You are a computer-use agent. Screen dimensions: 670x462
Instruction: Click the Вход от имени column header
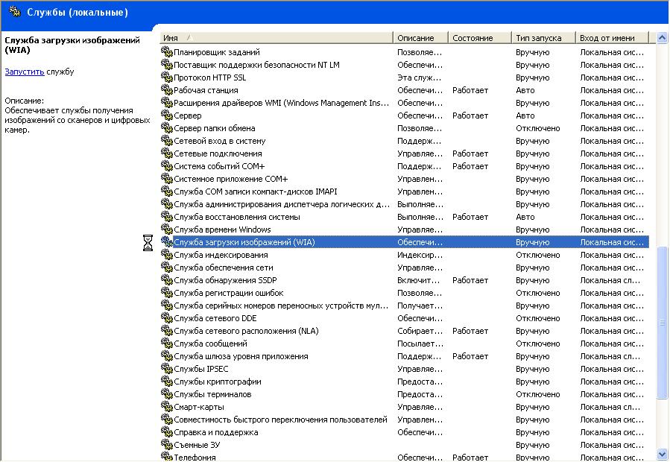click(612, 37)
